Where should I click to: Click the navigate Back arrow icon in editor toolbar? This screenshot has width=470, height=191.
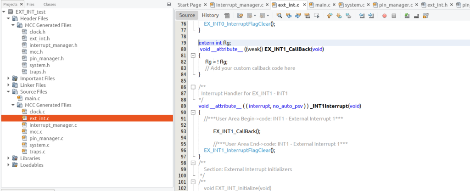[249, 15]
